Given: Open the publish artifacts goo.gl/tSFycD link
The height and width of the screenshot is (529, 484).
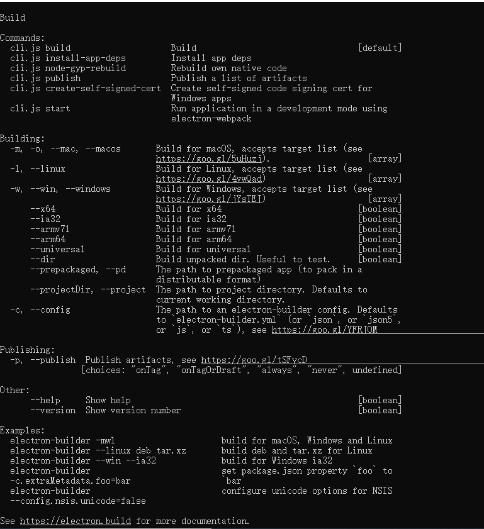Looking at the screenshot, I should (254, 360).
